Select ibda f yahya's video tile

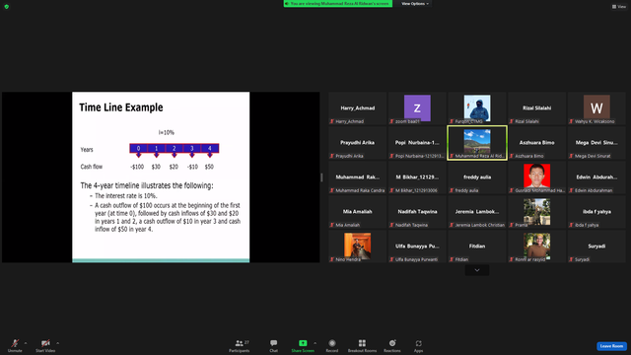click(596, 212)
